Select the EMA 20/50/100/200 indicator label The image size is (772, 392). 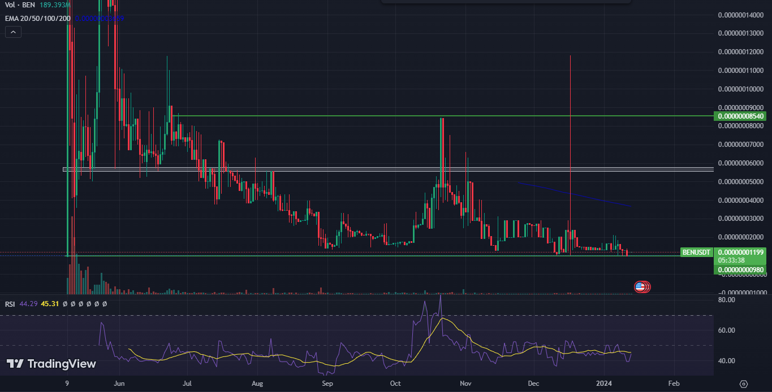[38, 19]
